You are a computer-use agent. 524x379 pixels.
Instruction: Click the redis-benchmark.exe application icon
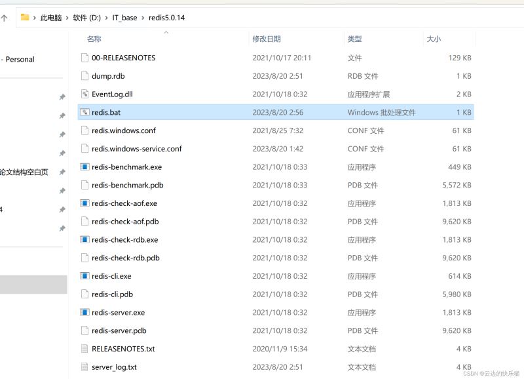pos(84,167)
